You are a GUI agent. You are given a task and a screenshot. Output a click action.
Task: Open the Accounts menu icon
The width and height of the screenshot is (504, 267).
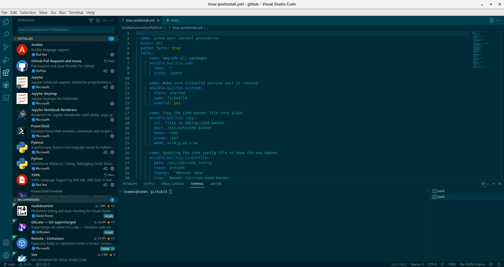coord(6,243)
